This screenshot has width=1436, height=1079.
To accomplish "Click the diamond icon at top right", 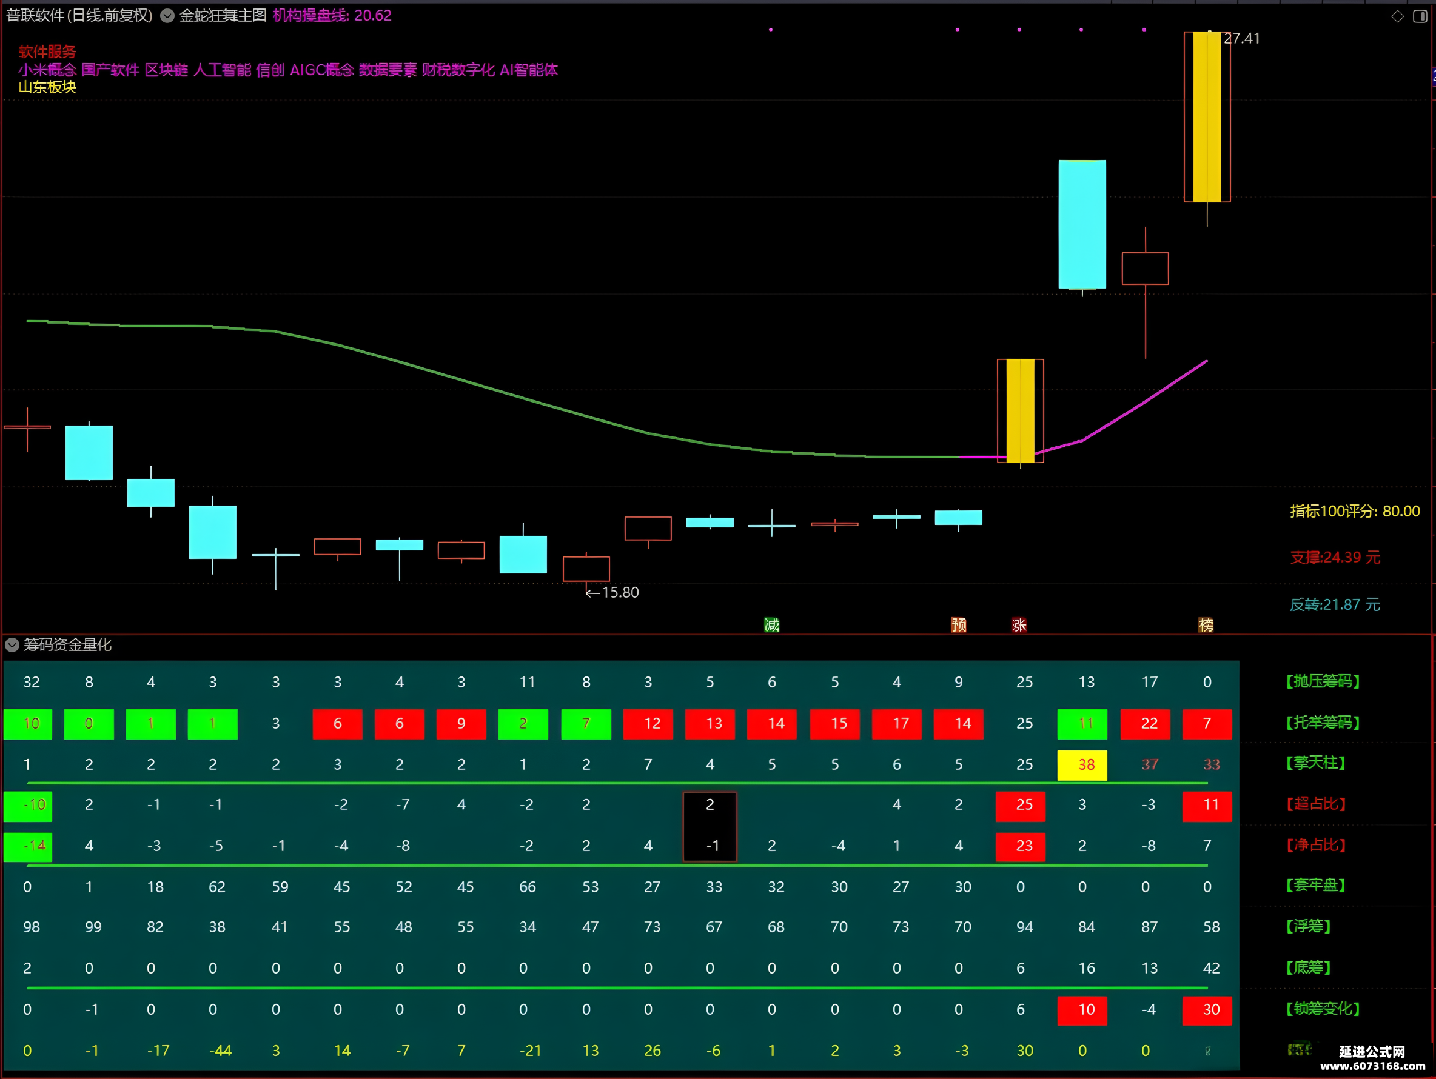I will [x=1398, y=16].
